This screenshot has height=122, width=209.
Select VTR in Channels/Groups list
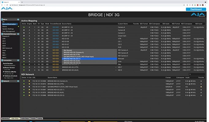click(4, 39)
